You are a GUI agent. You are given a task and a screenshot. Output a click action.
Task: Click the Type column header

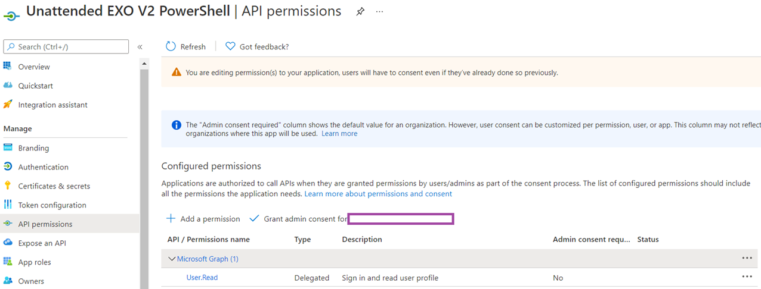point(302,240)
